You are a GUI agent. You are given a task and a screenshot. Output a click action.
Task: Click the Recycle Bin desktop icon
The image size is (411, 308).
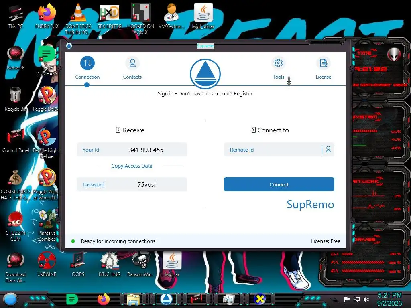click(x=16, y=99)
